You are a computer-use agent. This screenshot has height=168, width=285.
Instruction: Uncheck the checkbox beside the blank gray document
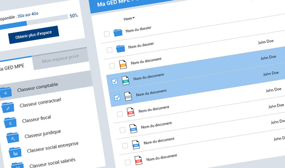(x=117, y=98)
